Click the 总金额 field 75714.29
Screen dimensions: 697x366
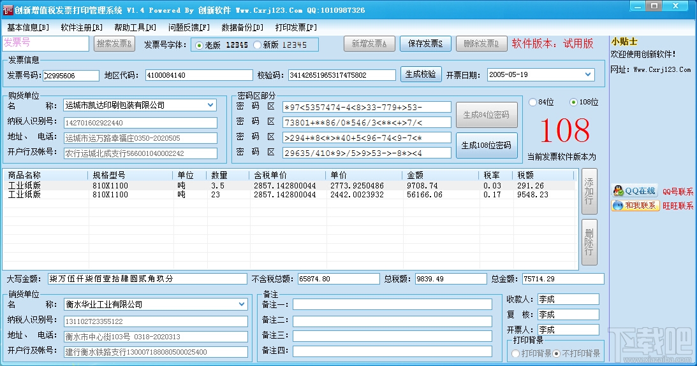point(563,279)
